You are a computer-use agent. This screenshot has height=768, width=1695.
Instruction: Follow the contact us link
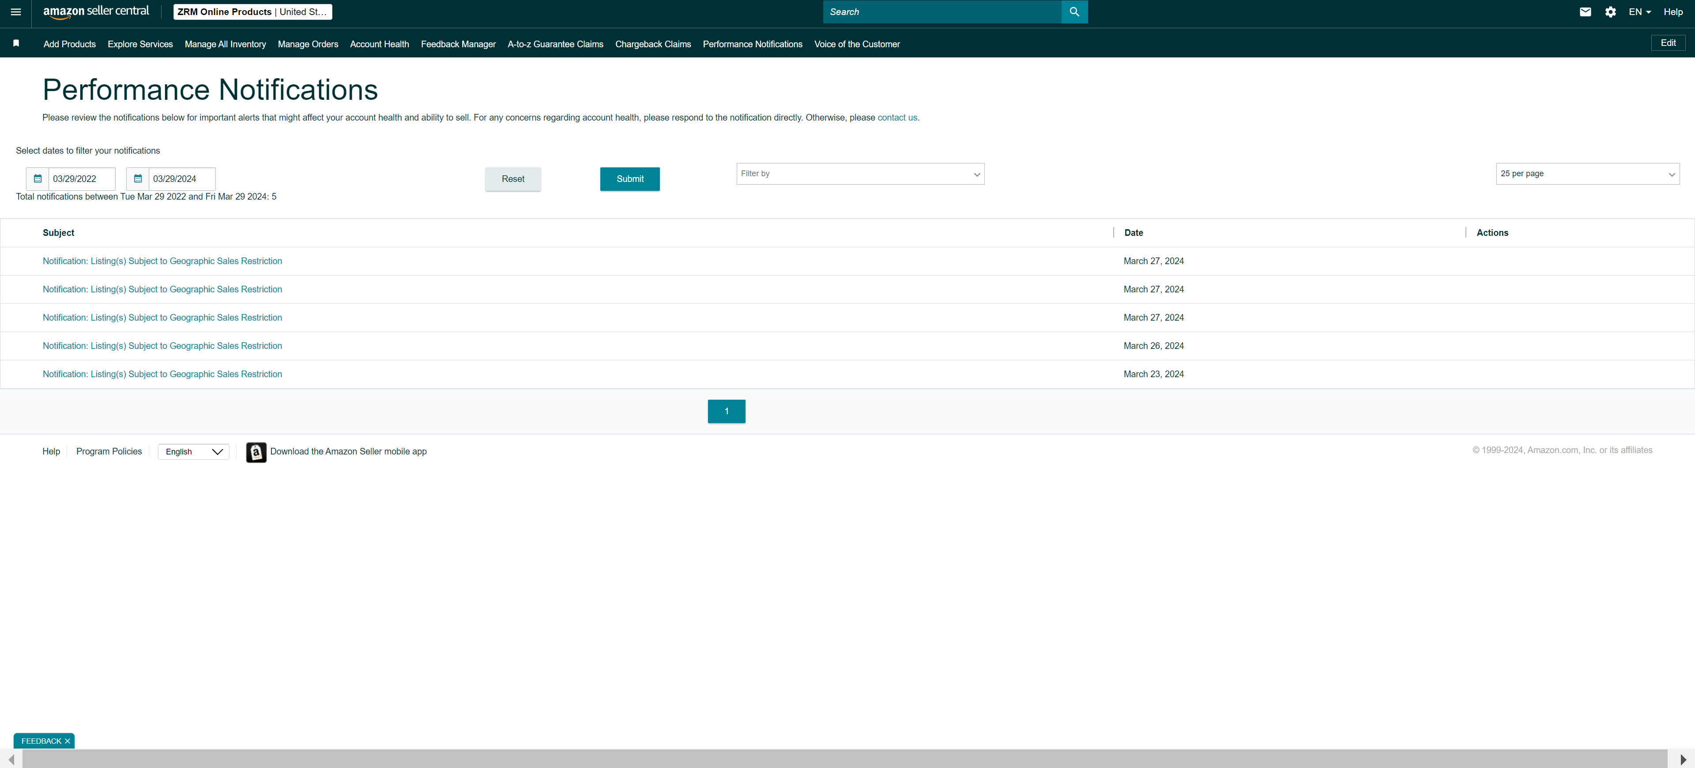coord(897,118)
